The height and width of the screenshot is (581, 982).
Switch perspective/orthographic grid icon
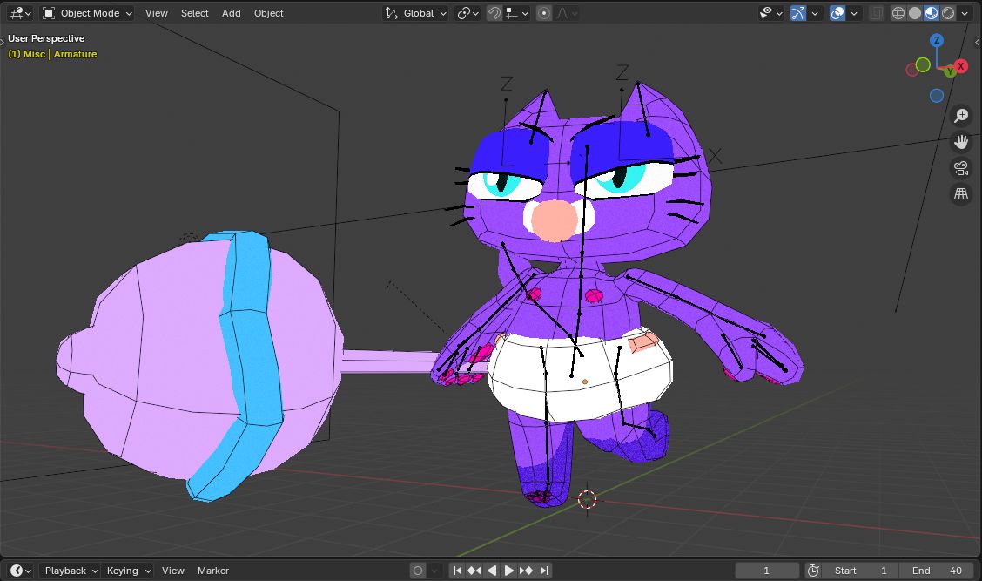(x=961, y=194)
